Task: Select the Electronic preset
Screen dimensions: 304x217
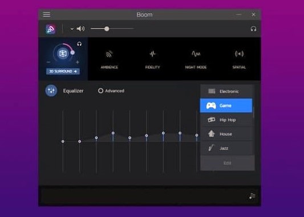Action: (226, 91)
